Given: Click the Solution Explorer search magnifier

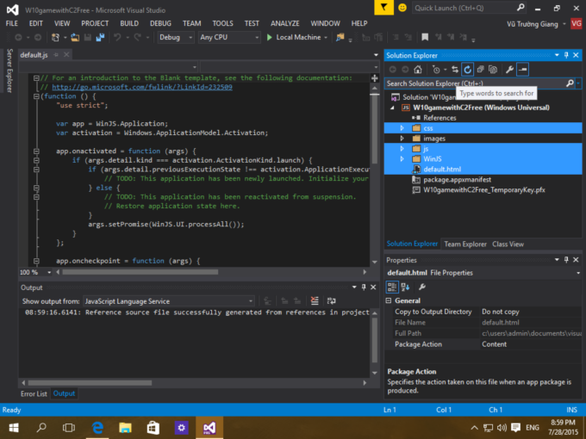Looking at the screenshot, I should click(570, 83).
